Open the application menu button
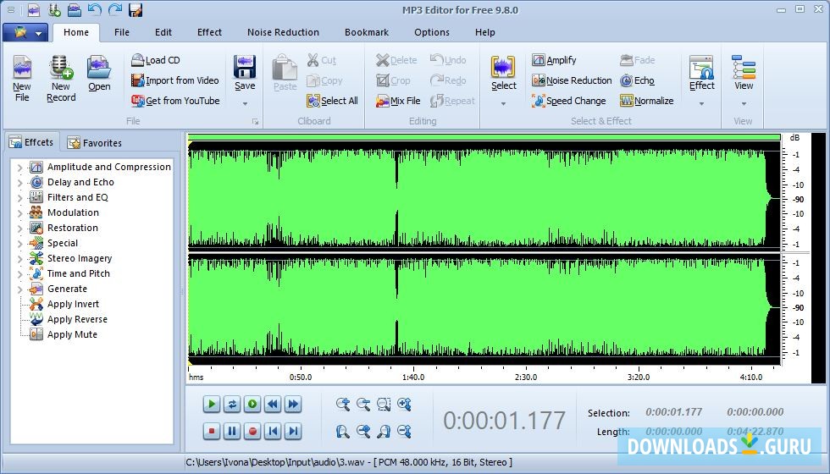The width and height of the screenshot is (830, 474). click(x=25, y=32)
